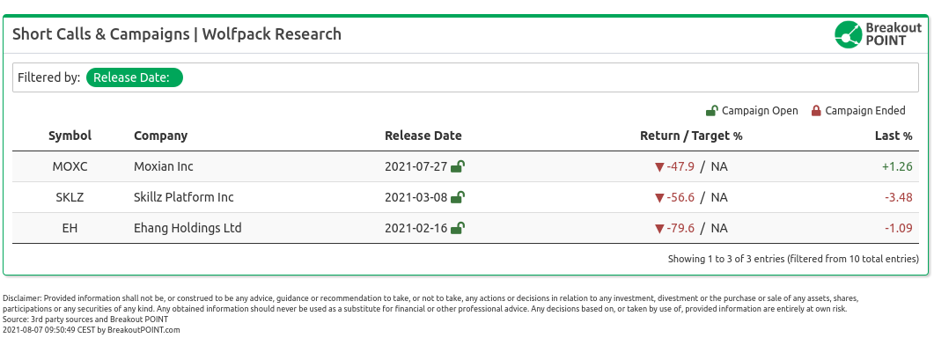Sort by the Symbol column header

[x=70, y=136]
